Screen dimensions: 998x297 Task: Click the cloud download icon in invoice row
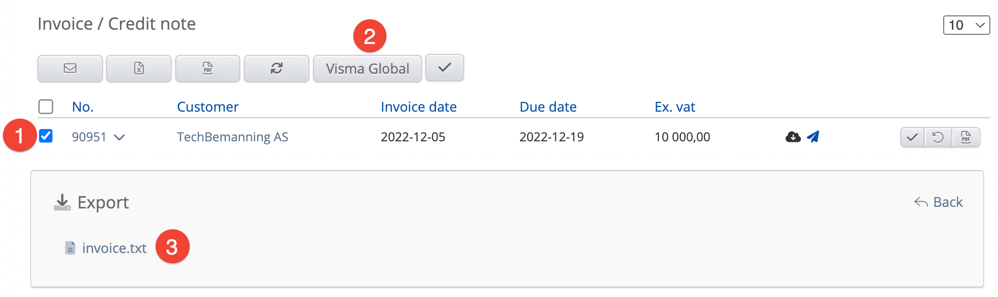[793, 137]
